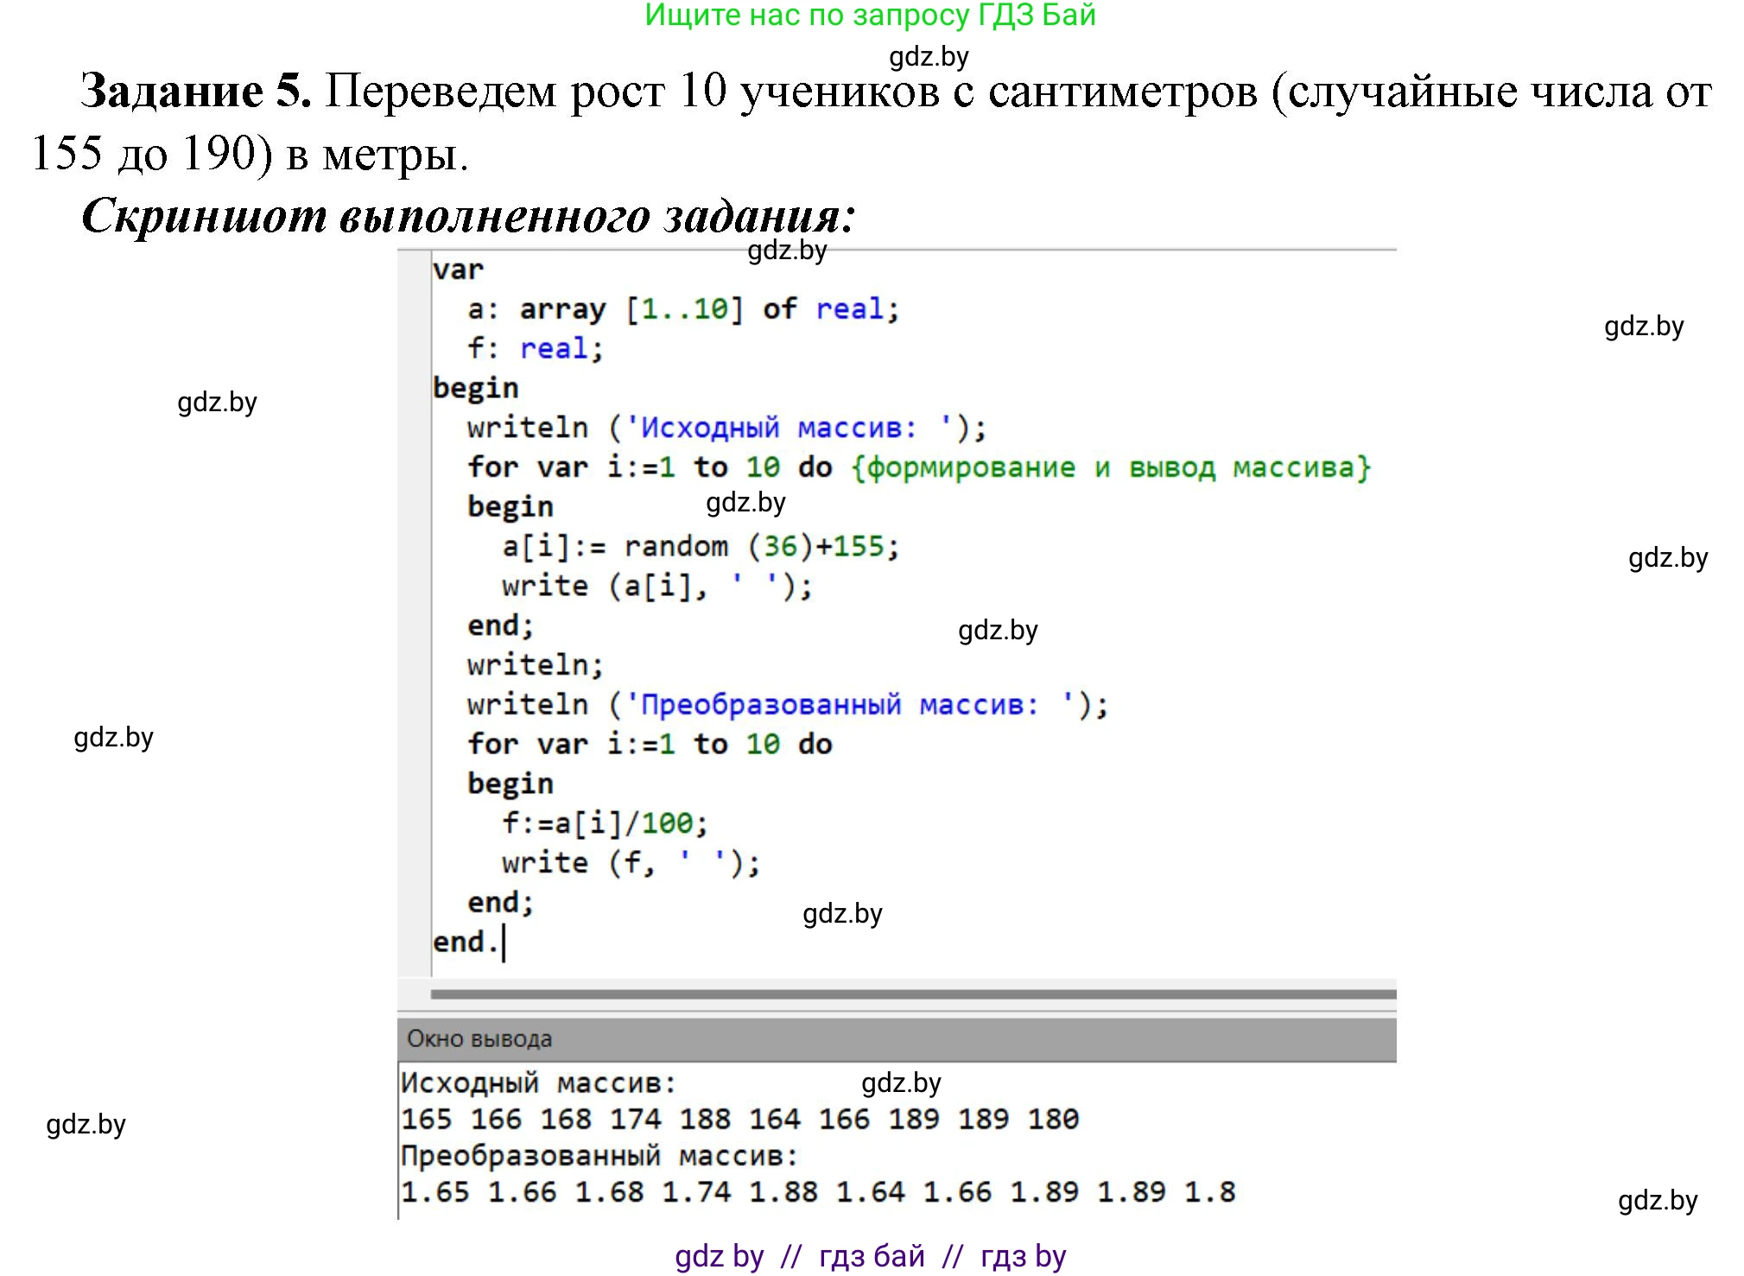
Task: Select the array declaration line
Action: 665,309
